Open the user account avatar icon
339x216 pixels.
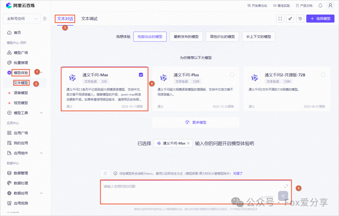tap(330, 5)
